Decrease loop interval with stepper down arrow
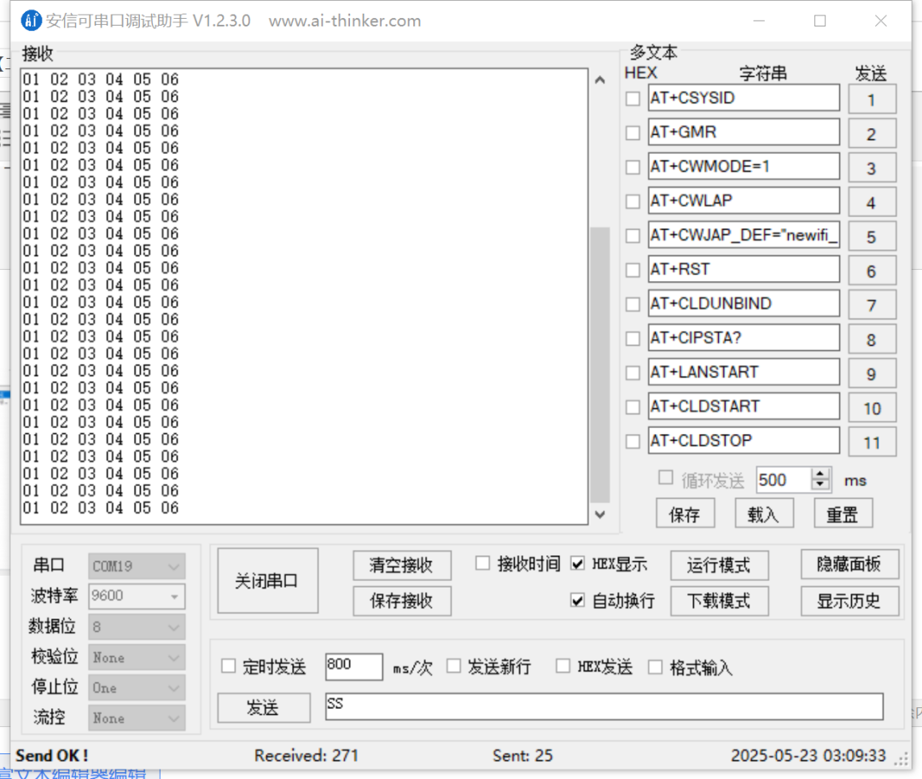 pos(820,486)
